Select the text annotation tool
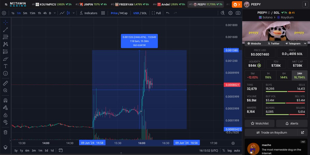The image size is (310, 155). click(5, 66)
